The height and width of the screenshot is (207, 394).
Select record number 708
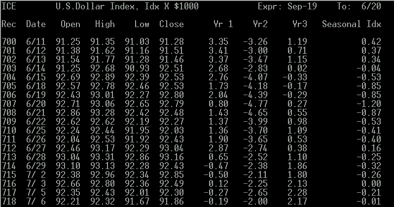point(9,112)
